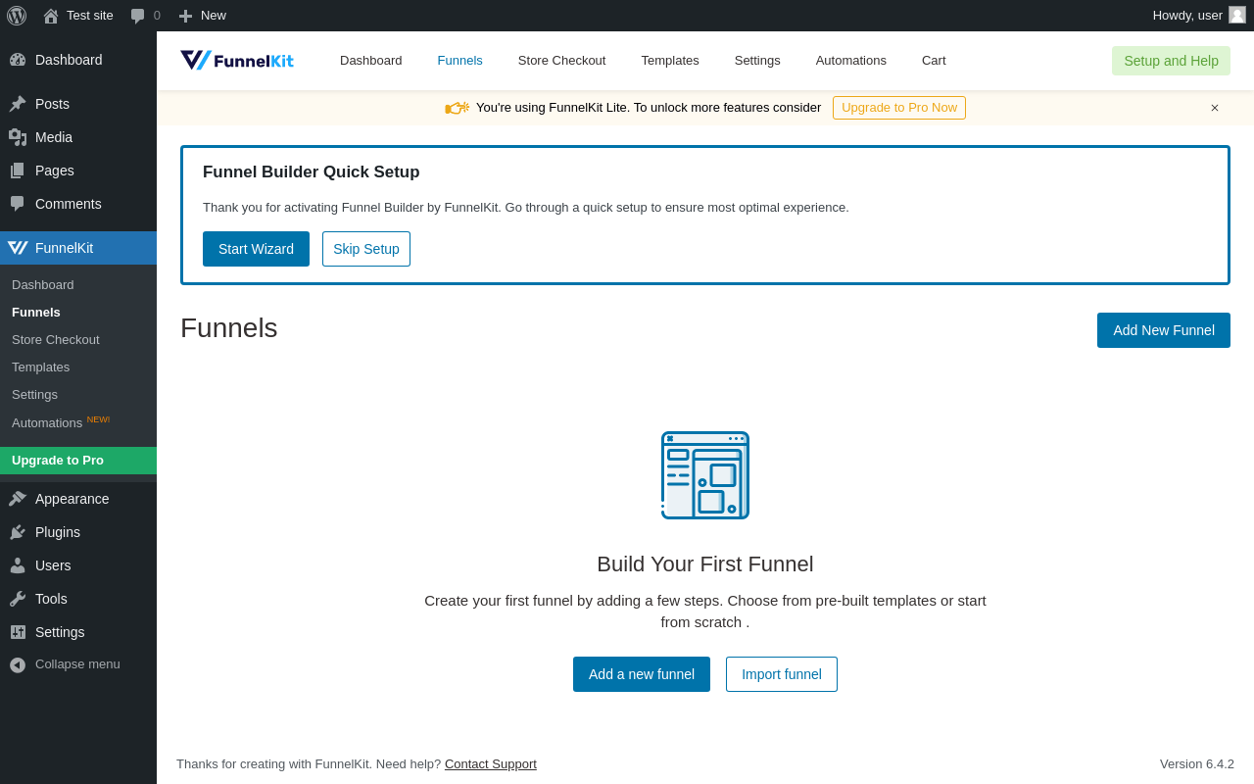
Task: Open FunnelKit submenu Dashboard item
Action: click(x=78, y=285)
